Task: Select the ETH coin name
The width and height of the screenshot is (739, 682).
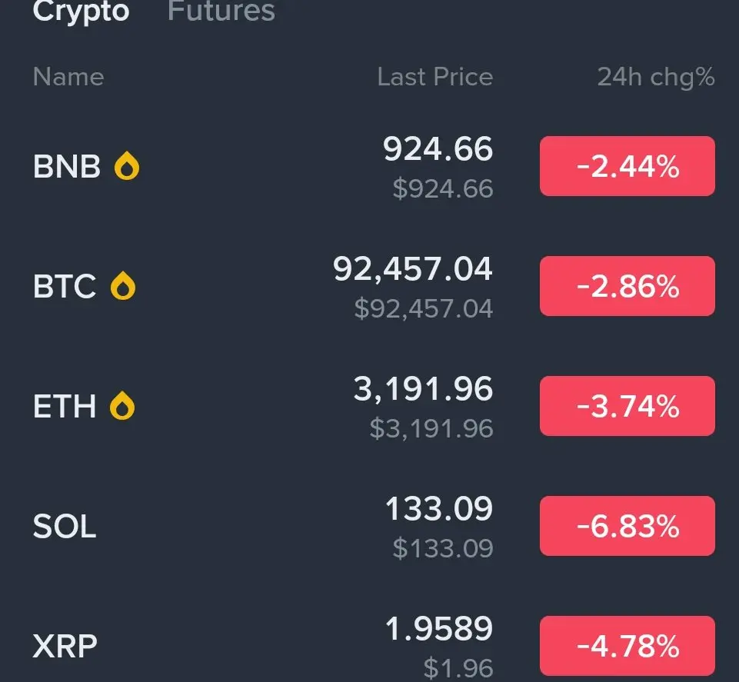Action: (65, 406)
